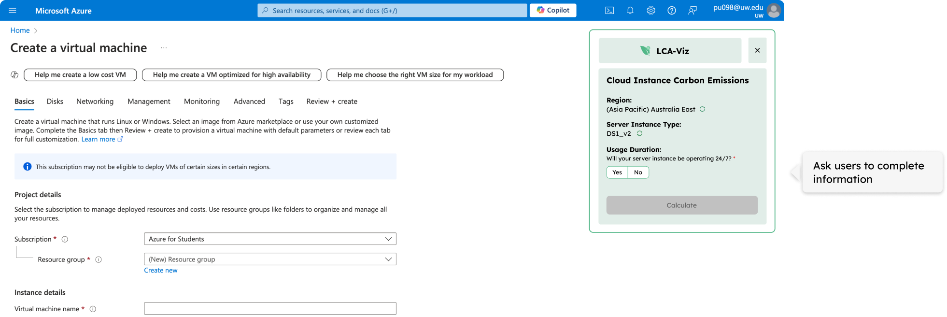Click the LCA-Viz leaf logo

pyautogui.click(x=645, y=50)
